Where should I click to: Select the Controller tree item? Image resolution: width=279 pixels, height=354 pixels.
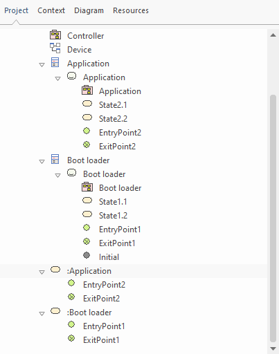click(x=86, y=36)
